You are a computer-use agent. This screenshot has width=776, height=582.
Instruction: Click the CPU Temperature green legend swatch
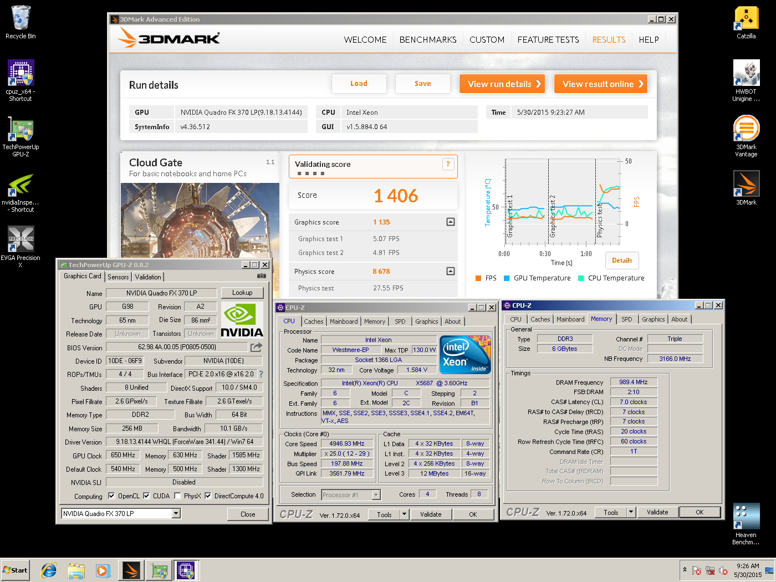(x=581, y=278)
